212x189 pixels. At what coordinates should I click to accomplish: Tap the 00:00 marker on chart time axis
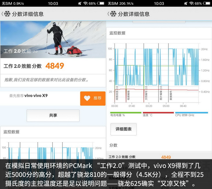coord(114,106)
